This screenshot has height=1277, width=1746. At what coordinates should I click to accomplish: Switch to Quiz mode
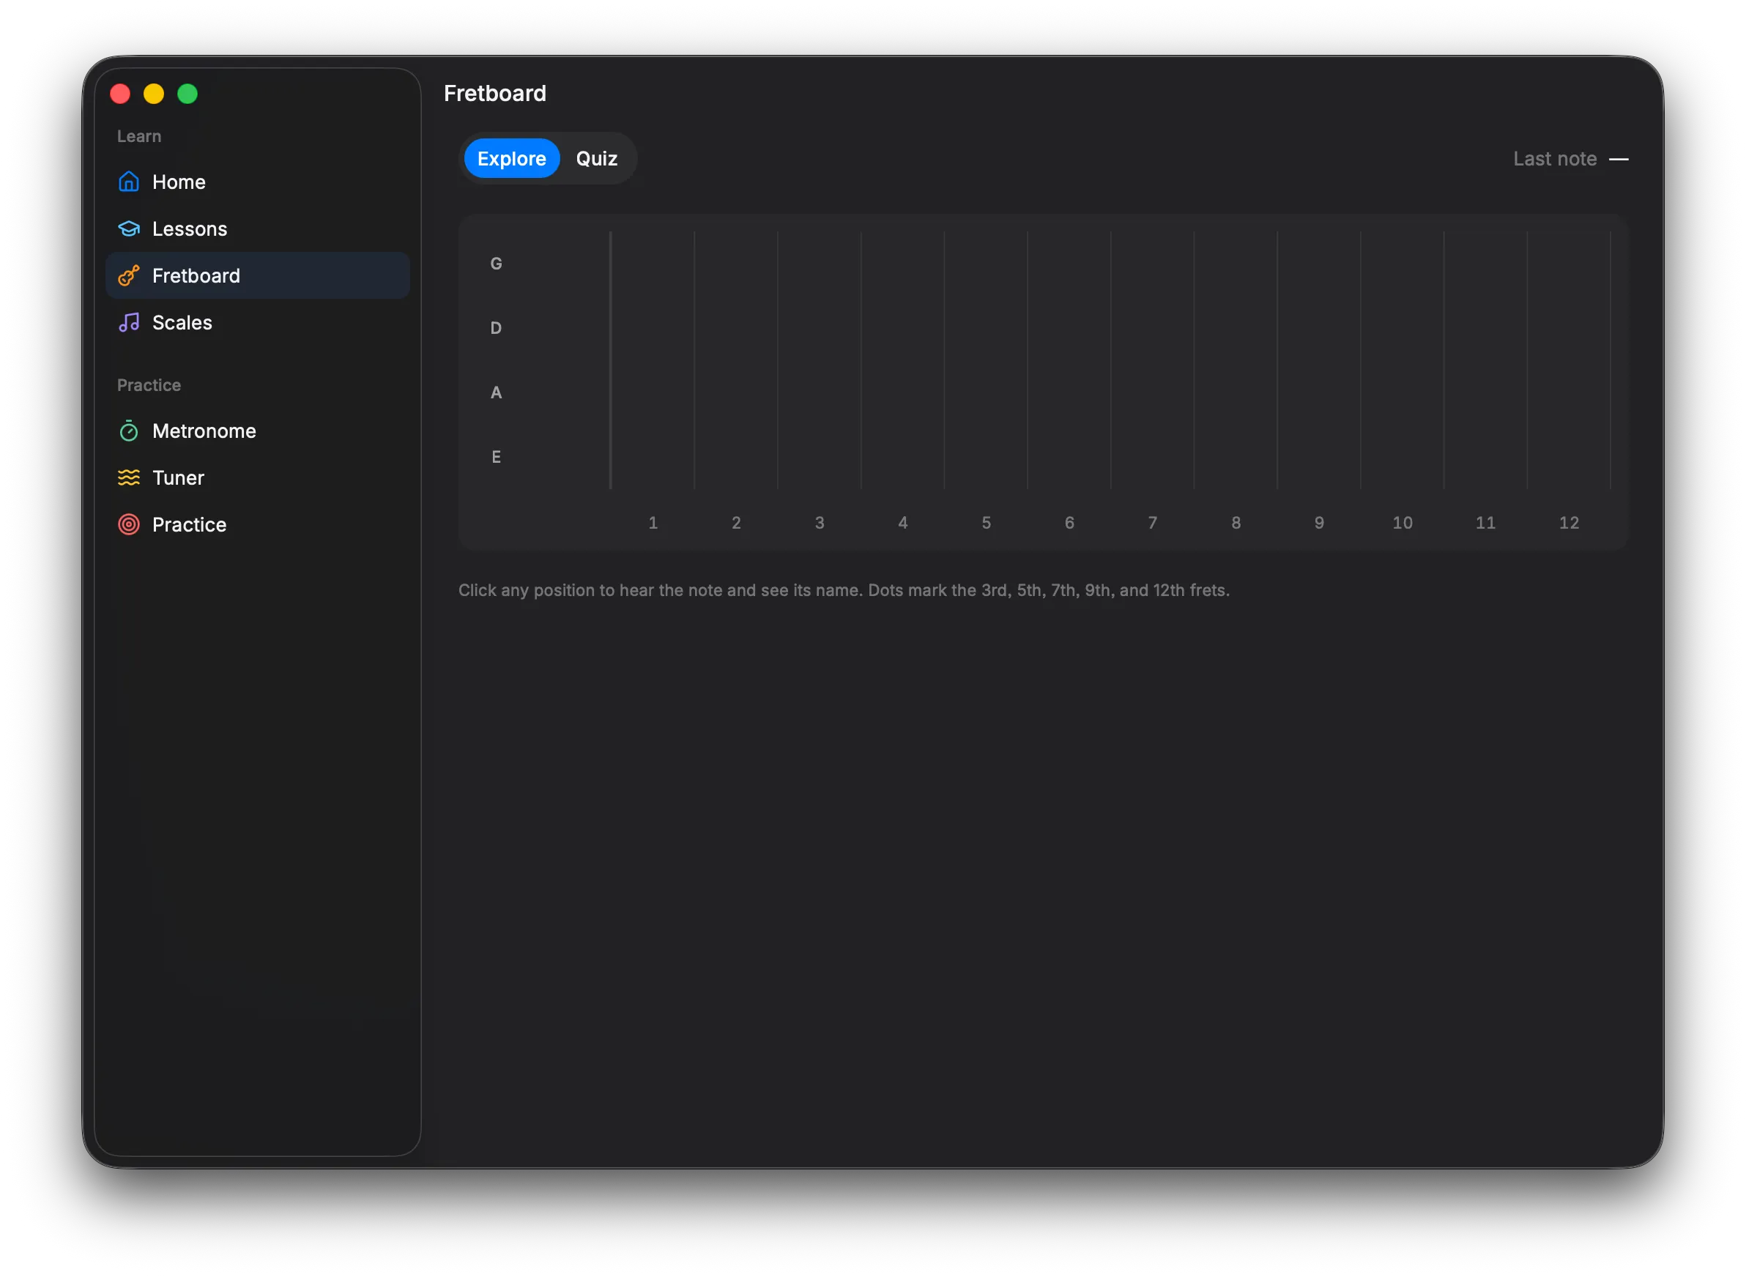coord(597,158)
